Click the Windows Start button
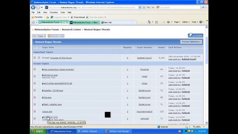Viewport: 238px width, 134px height. (38, 131)
